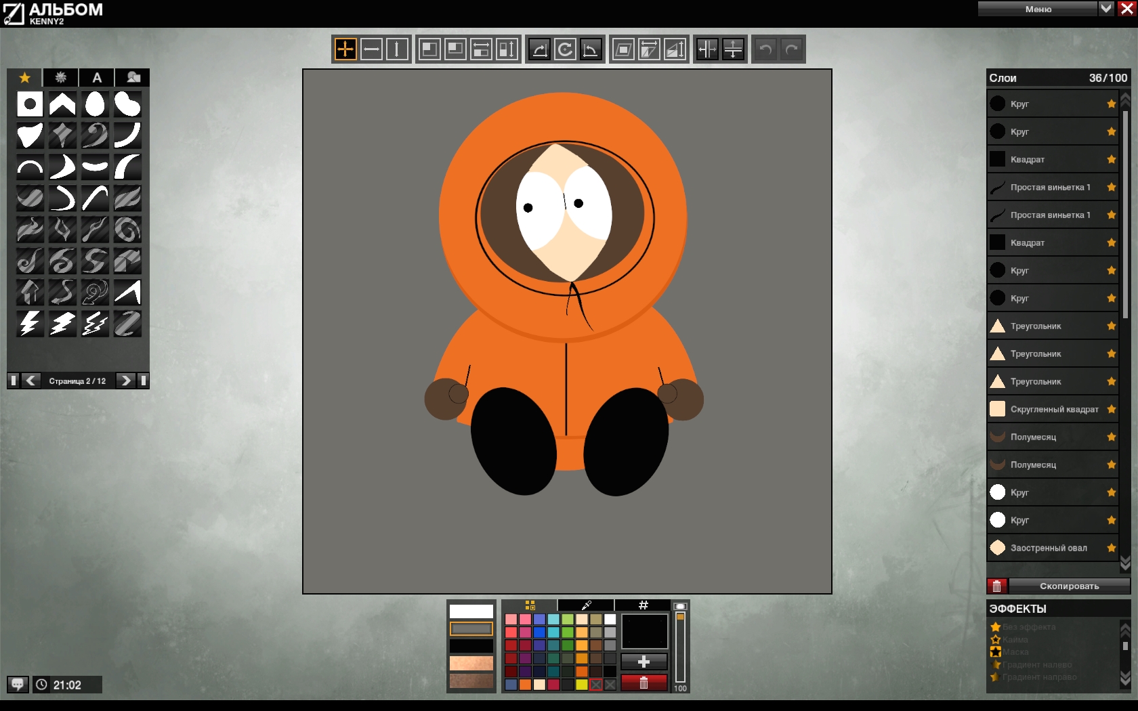Viewport: 1138px width, 711px height.
Task: Choose the copper metallic material swatch
Action: 471,663
